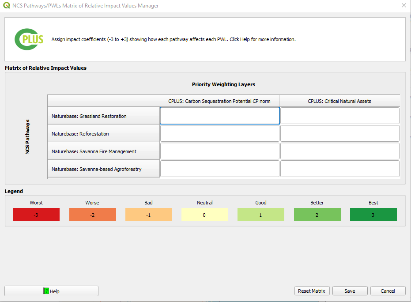Click the green CPLUS logo
The image size is (411, 302).
(29, 39)
